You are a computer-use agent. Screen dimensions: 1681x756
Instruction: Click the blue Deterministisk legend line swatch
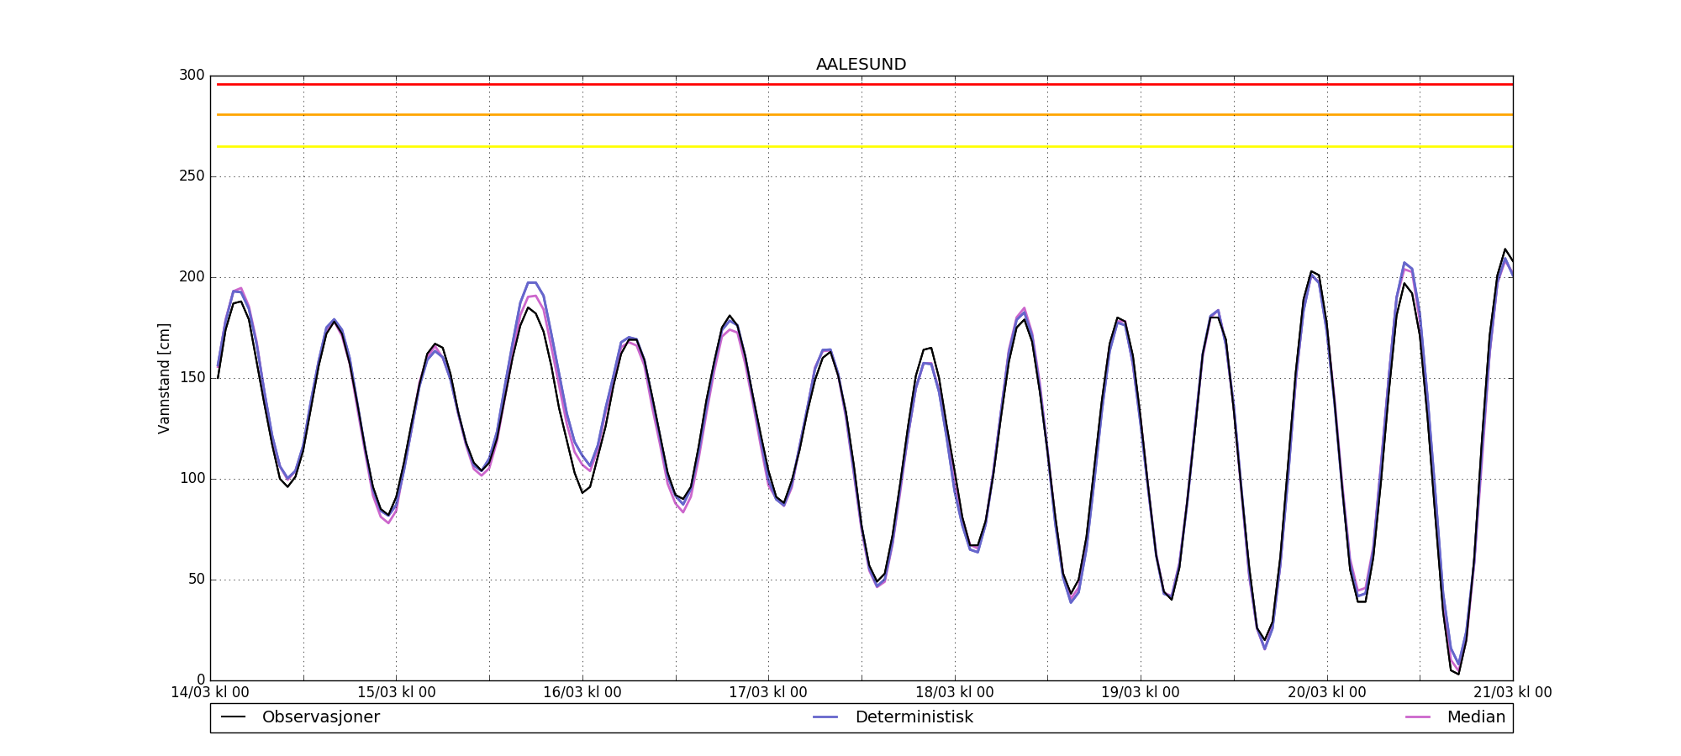point(825,717)
